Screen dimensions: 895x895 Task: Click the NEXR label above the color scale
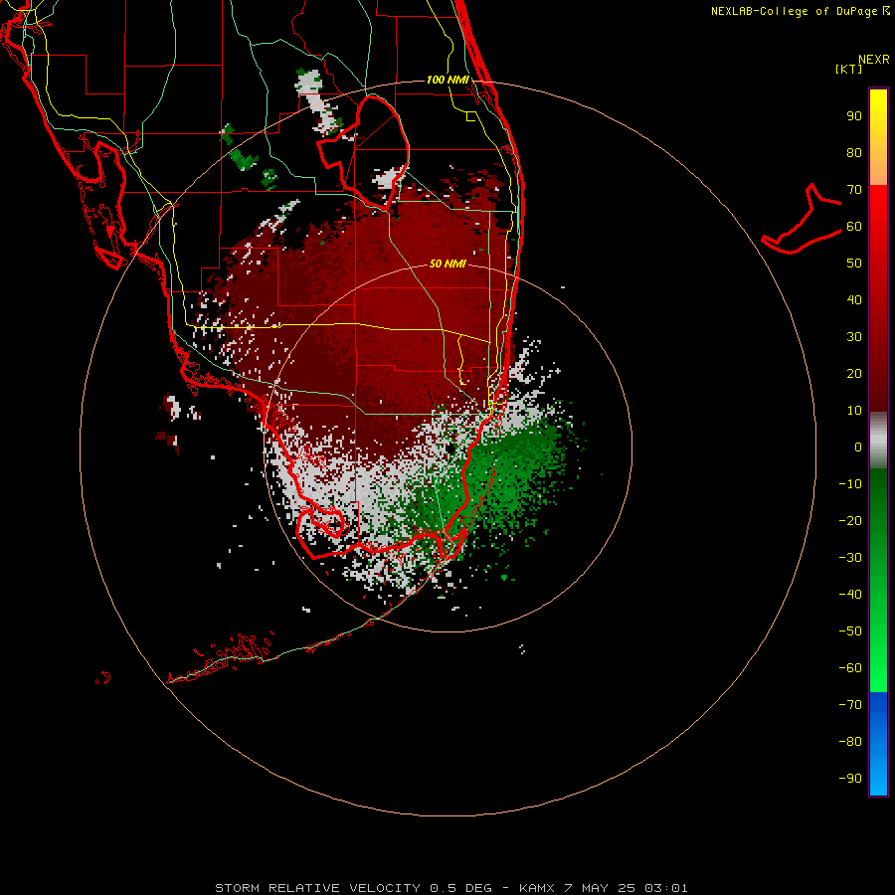coord(874,60)
